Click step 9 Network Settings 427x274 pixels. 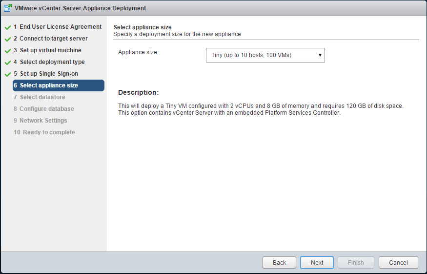tap(41, 121)
